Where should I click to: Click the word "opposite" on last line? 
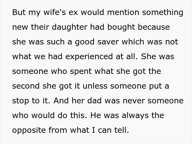[x=29, y=130]
